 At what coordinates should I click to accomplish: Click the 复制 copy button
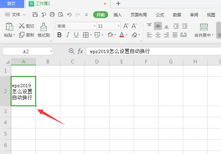tap(27, 35)
